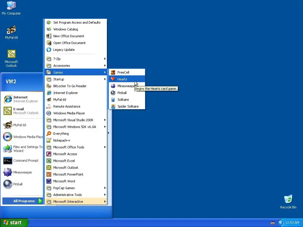Click the Microsoft Access icon
Image resolution: width=303 pixels, height=227 pixels.
coord(49,154)
